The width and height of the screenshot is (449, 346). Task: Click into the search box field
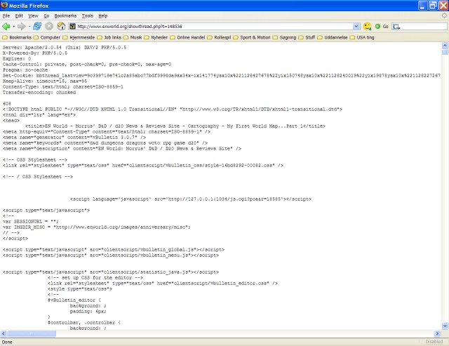pos(424,27)
